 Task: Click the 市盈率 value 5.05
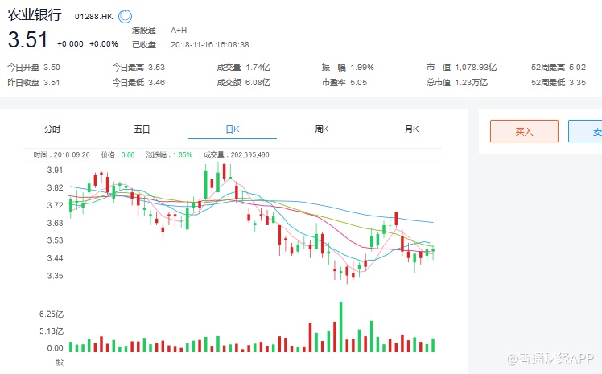(356, 81)
